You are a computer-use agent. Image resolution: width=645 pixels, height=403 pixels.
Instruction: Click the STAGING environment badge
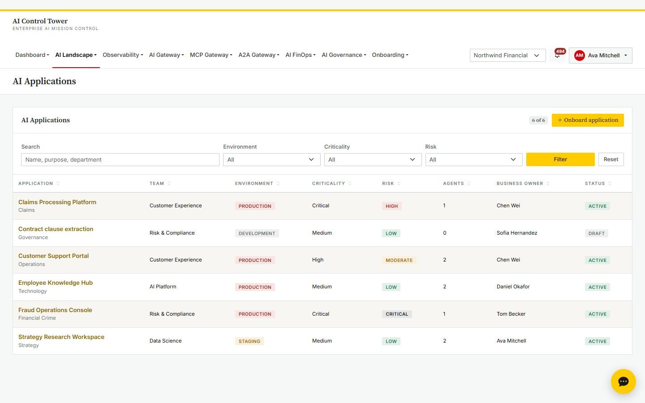pos(249,341)
